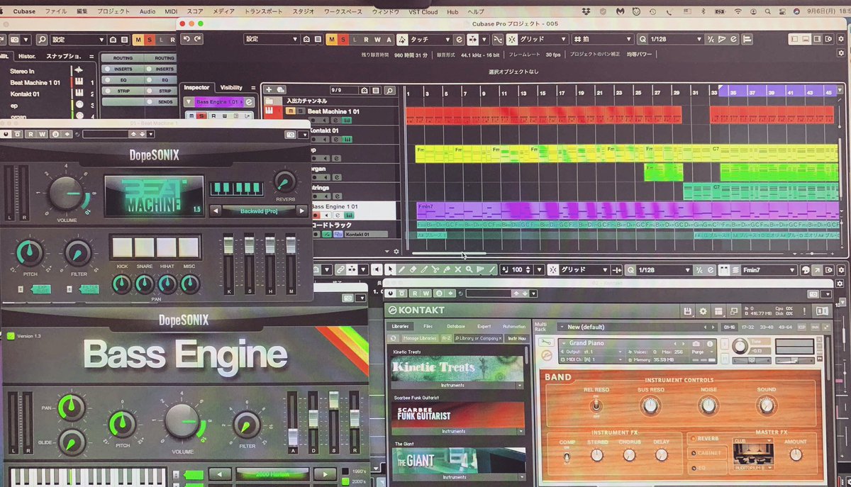Enable Write automation W in project toolbar
Screen dimensions: 851x487
pos(377,40)
